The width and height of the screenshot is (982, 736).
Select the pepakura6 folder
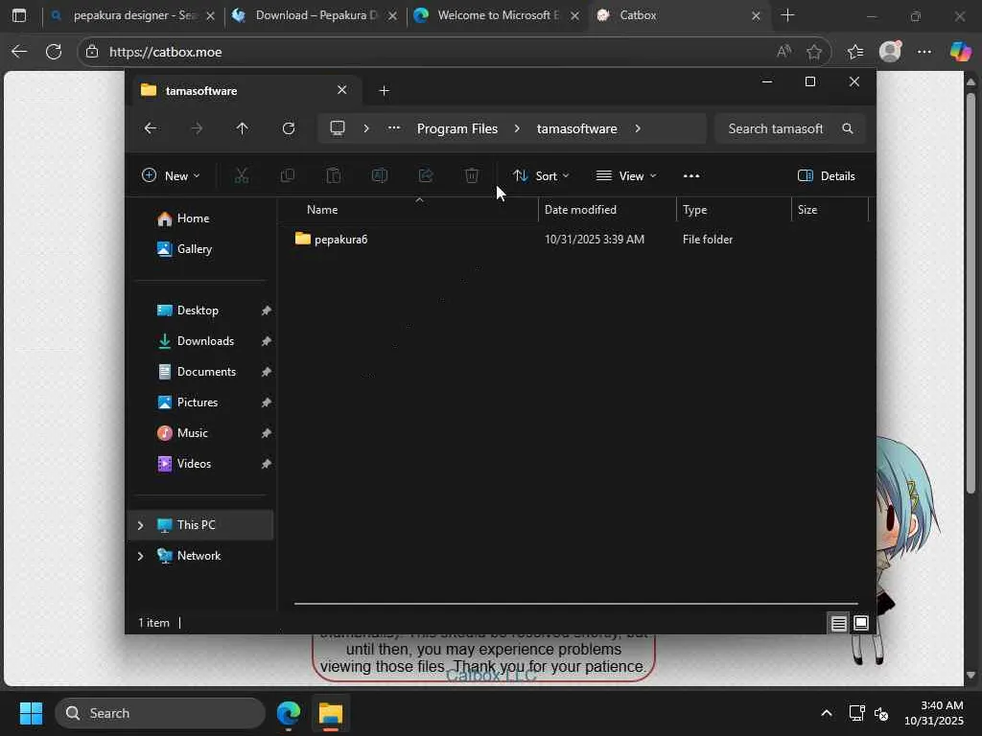coord(341,239)
